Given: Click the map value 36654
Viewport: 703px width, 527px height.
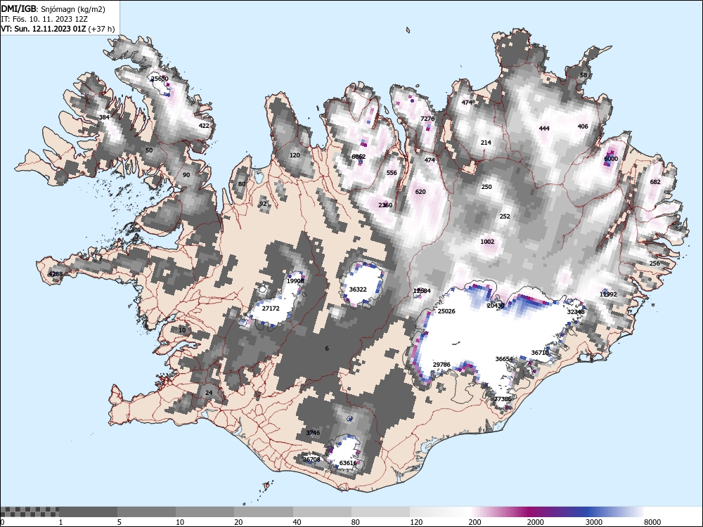Looking at the screenshot, I should click(504, 359).
